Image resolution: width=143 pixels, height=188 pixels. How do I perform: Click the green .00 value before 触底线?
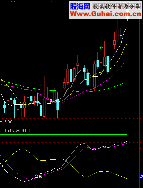coord(3,131)
